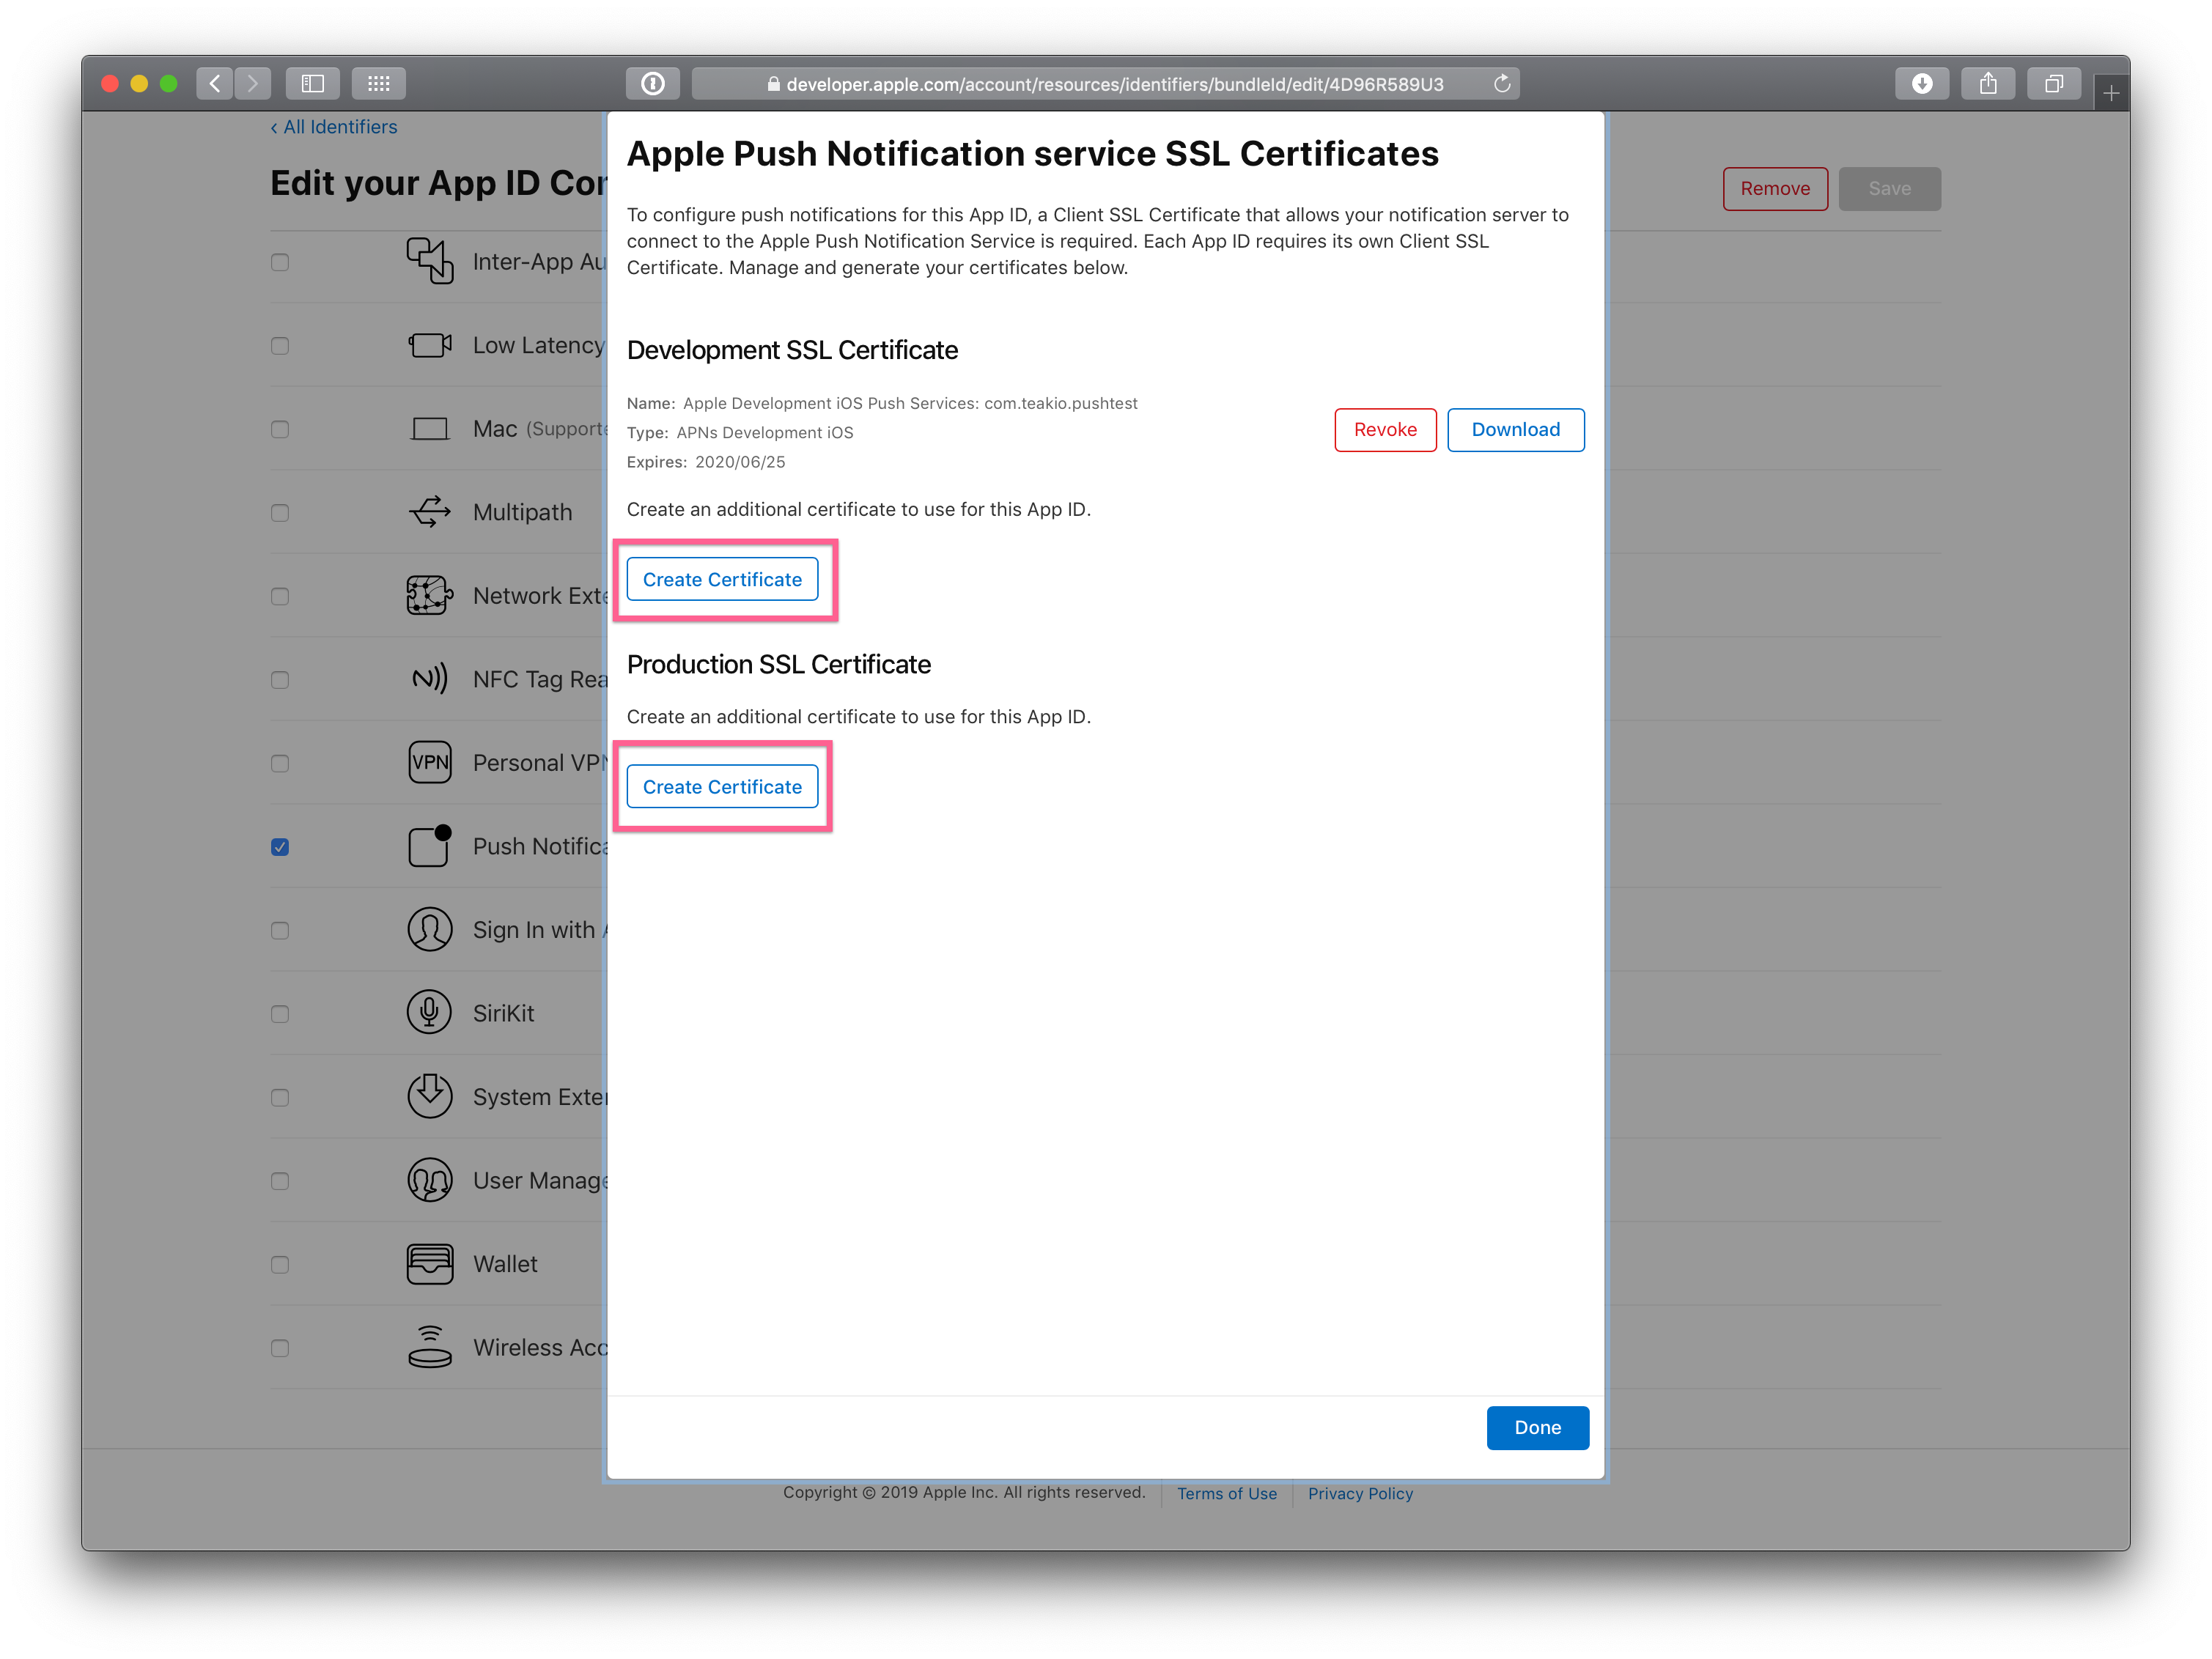This screenshot has height=1659, width=2212.
Task: Click the Mac capability laptop icon
Action: coord(430,429)
